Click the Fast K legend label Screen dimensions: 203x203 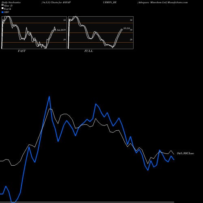coord(8,9)
